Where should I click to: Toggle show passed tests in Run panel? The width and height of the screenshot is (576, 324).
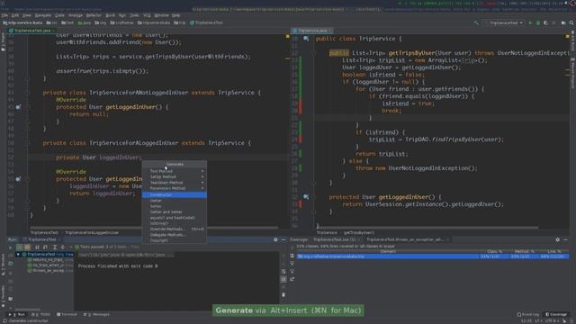tap(20, 247)
